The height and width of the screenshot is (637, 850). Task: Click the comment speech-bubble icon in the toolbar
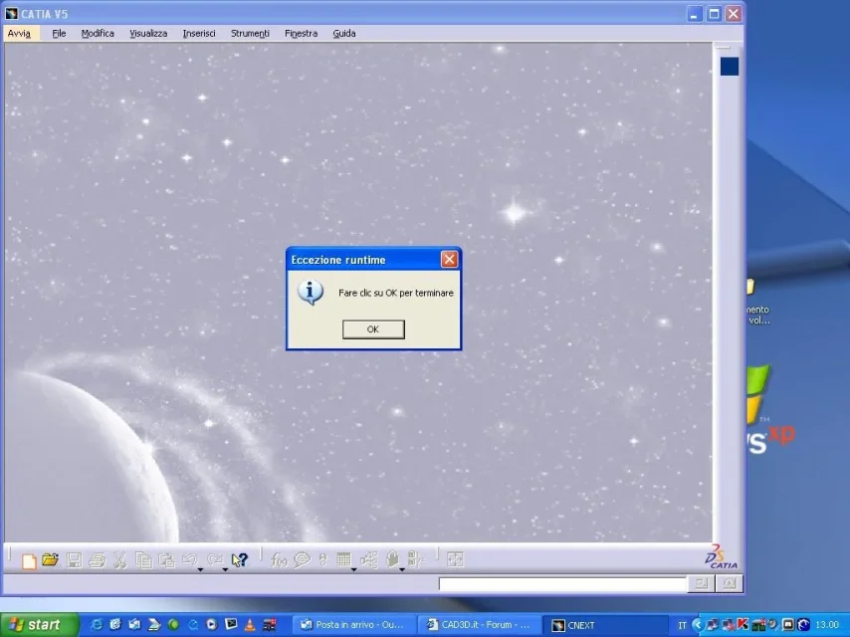(302, 560)
